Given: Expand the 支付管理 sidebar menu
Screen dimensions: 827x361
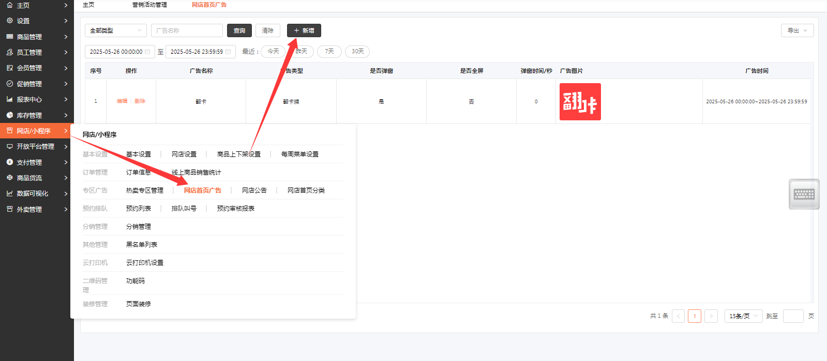Looking at the screenshot, I should (x=35, y=162).
